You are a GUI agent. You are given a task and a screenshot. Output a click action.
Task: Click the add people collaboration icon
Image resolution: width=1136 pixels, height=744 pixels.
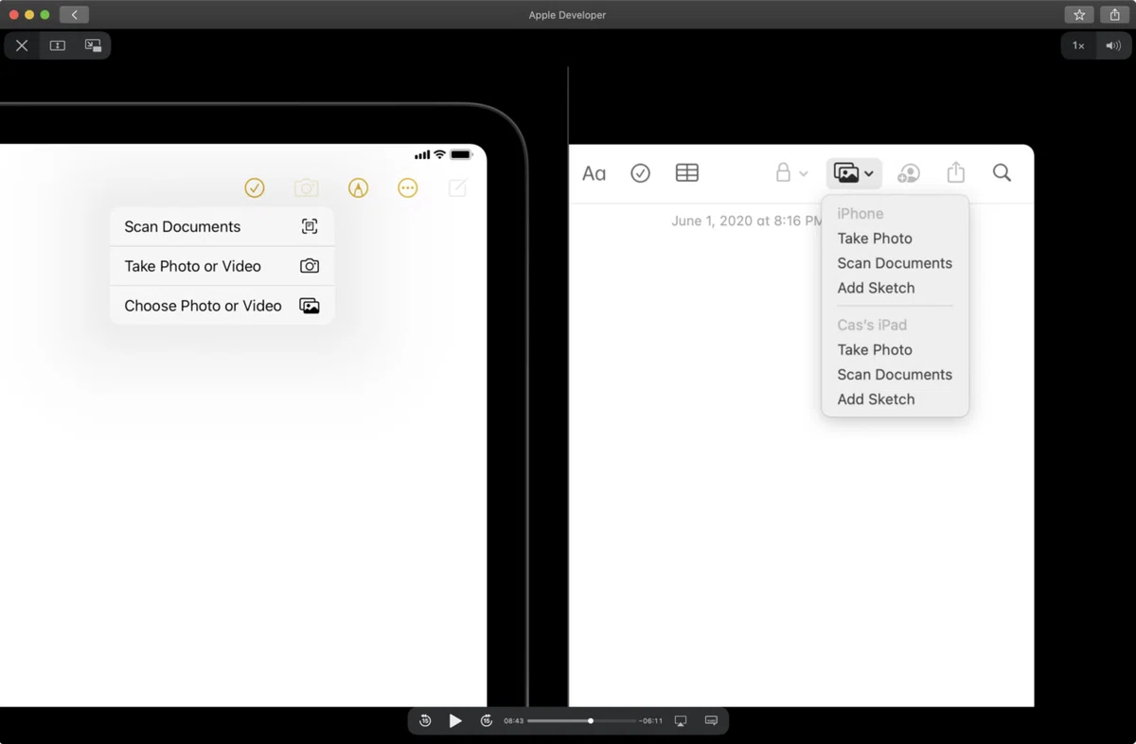909,173
